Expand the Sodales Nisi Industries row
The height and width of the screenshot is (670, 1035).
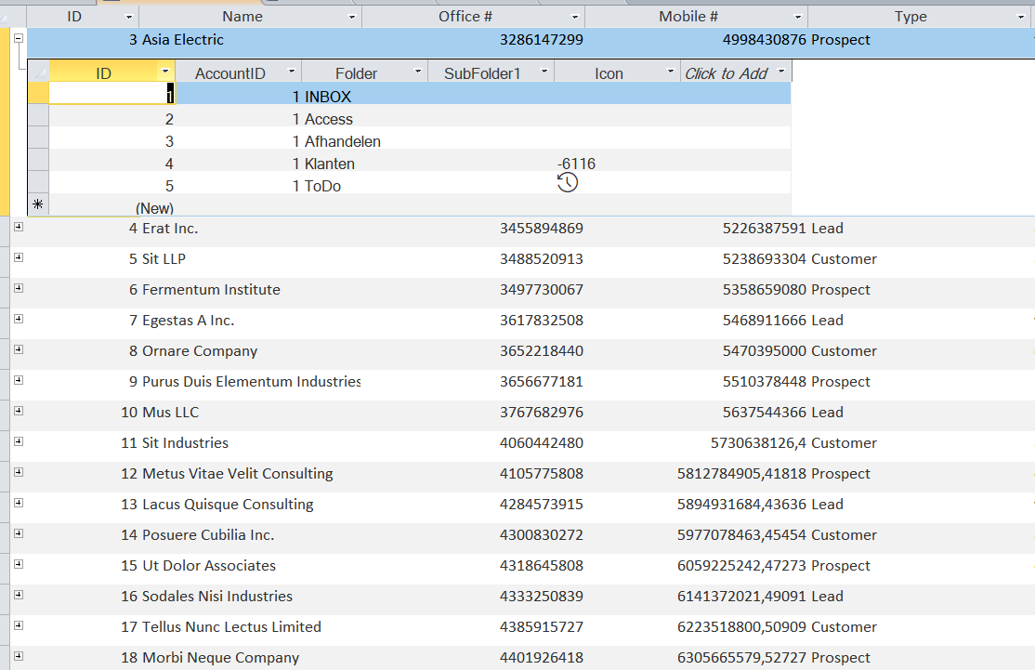[x=19, y=595]
